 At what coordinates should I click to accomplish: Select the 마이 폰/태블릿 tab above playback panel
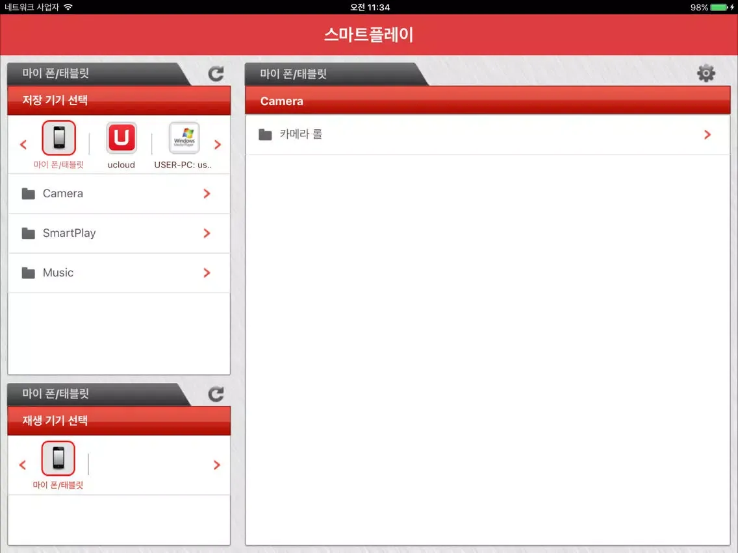[99, 394]
